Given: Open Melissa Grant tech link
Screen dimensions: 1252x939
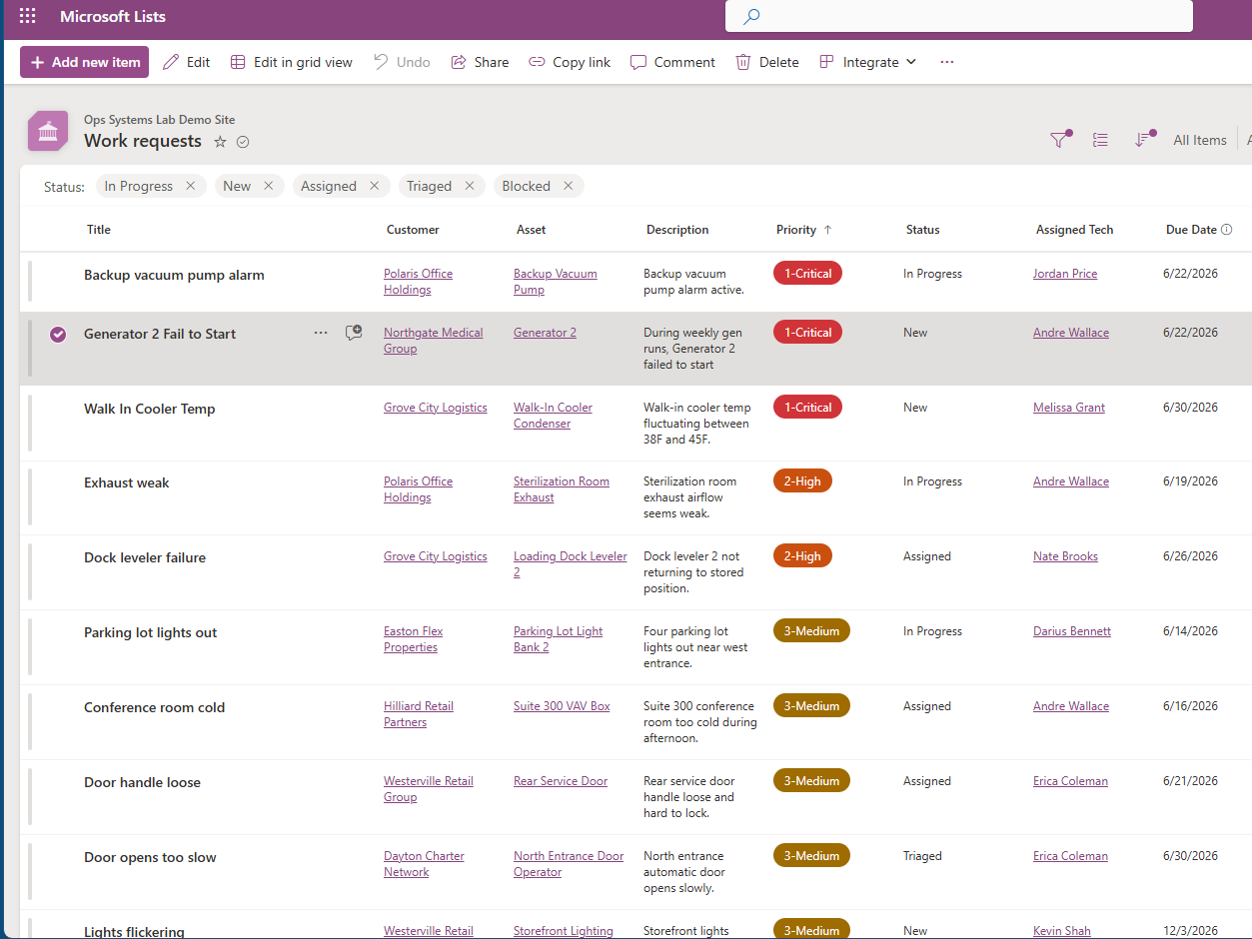Looking at the screenshot, I should click(x=1069, y=408).
